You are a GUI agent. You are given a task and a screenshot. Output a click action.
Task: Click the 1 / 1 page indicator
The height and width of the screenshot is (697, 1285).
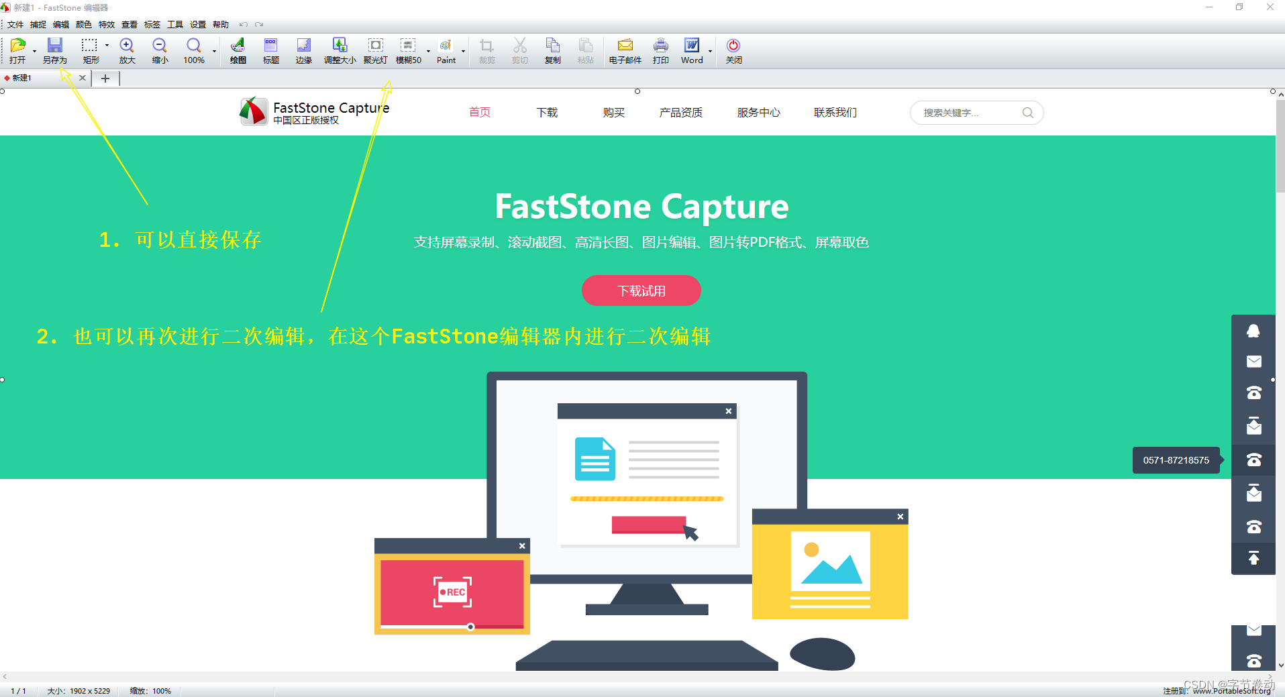(18, 691)
